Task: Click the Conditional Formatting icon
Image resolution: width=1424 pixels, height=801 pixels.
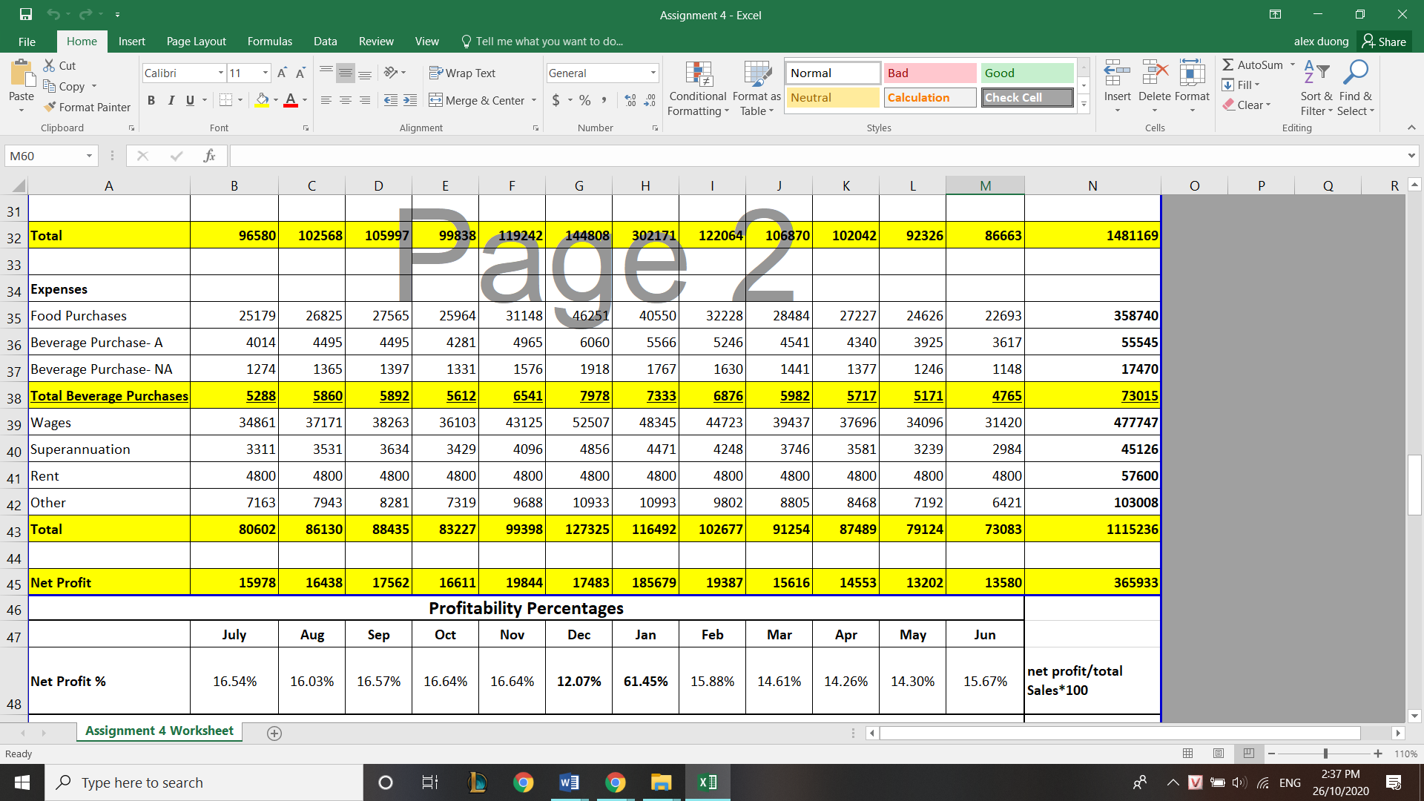Action: click(698, 74)
